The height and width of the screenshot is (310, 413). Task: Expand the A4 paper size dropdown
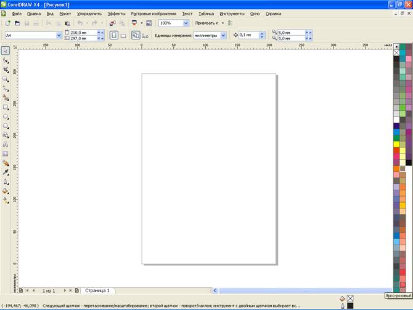pyautogui.click(x=59, y=35)
